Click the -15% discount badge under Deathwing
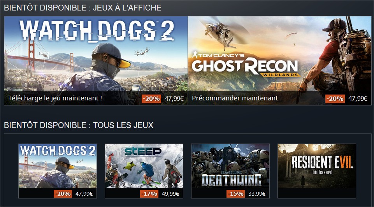This screenshot has height=207, width=374. pos(235,194)
